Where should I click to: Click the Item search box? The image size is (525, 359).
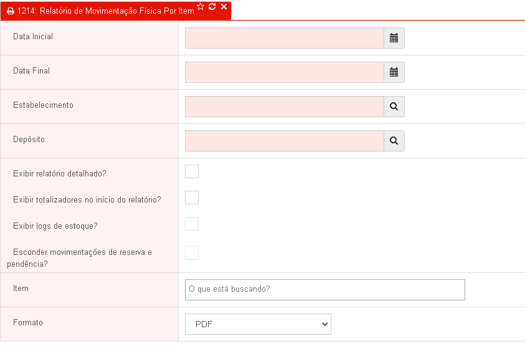(x=325, y=290)
